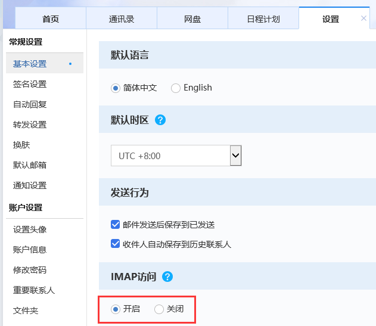376x326 pixels.
Task: Open 修改密码 under 账户设置
Action: [30, 270]
